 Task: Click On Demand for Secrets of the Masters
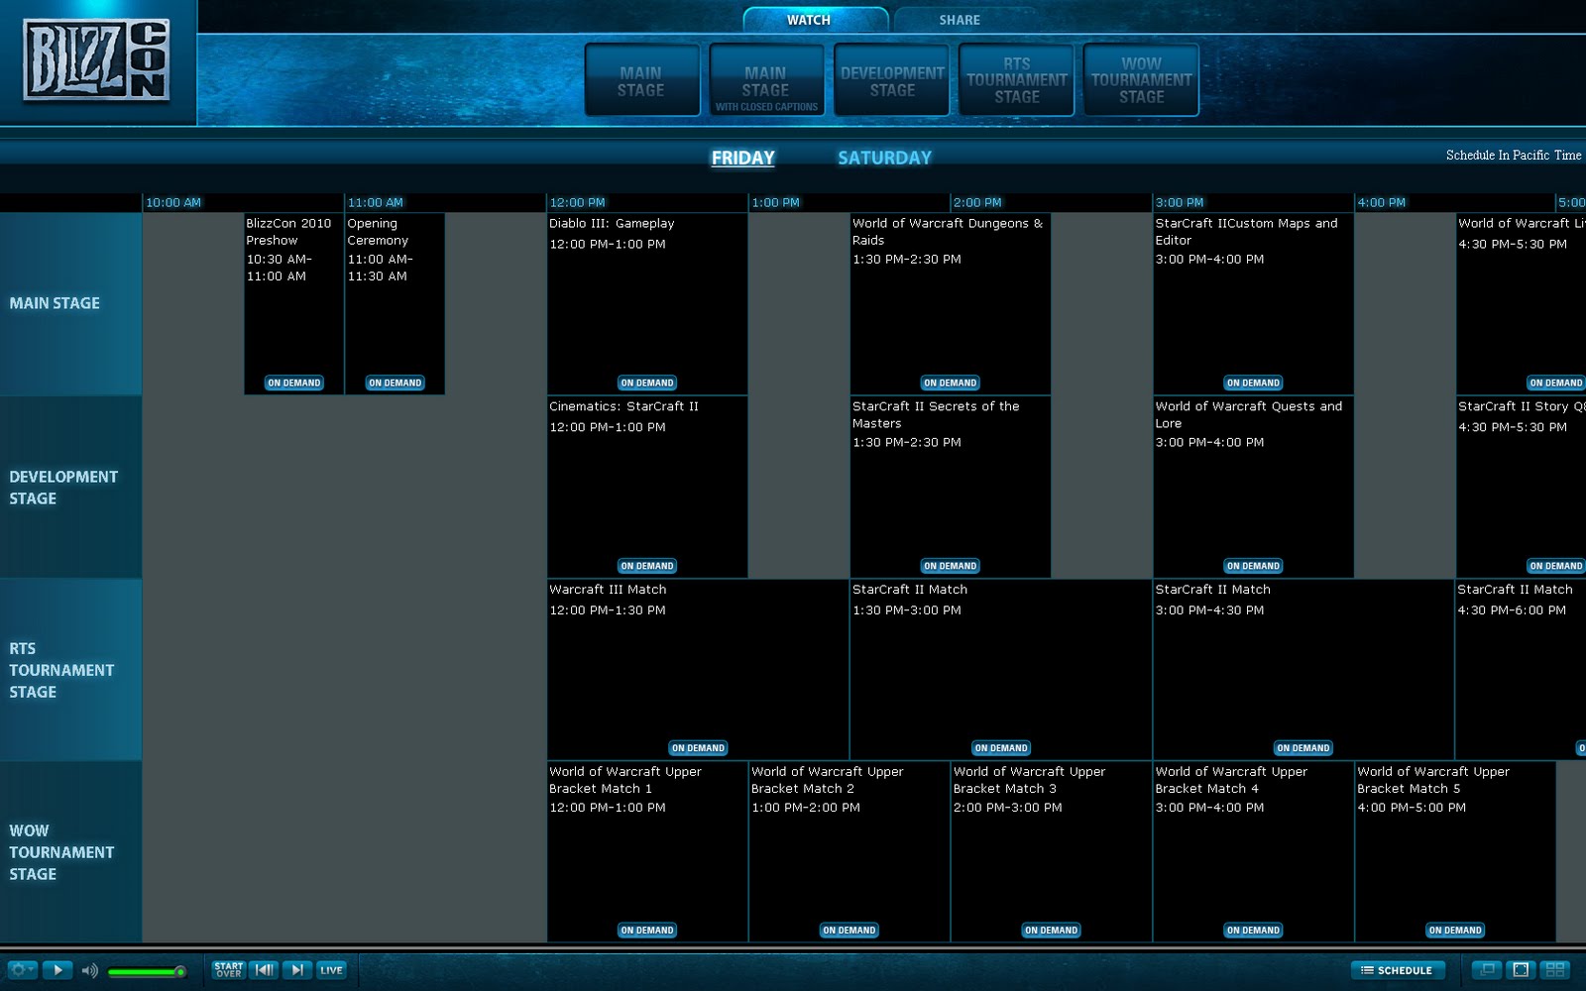coord(951,567)
